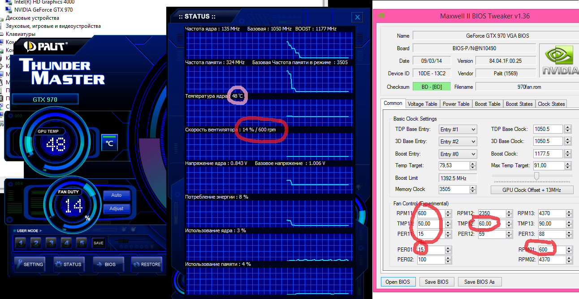Click the GPU Clock Offset + 13MHz button
This screenshot has width=579, height=299.
[x=531, y=190]
